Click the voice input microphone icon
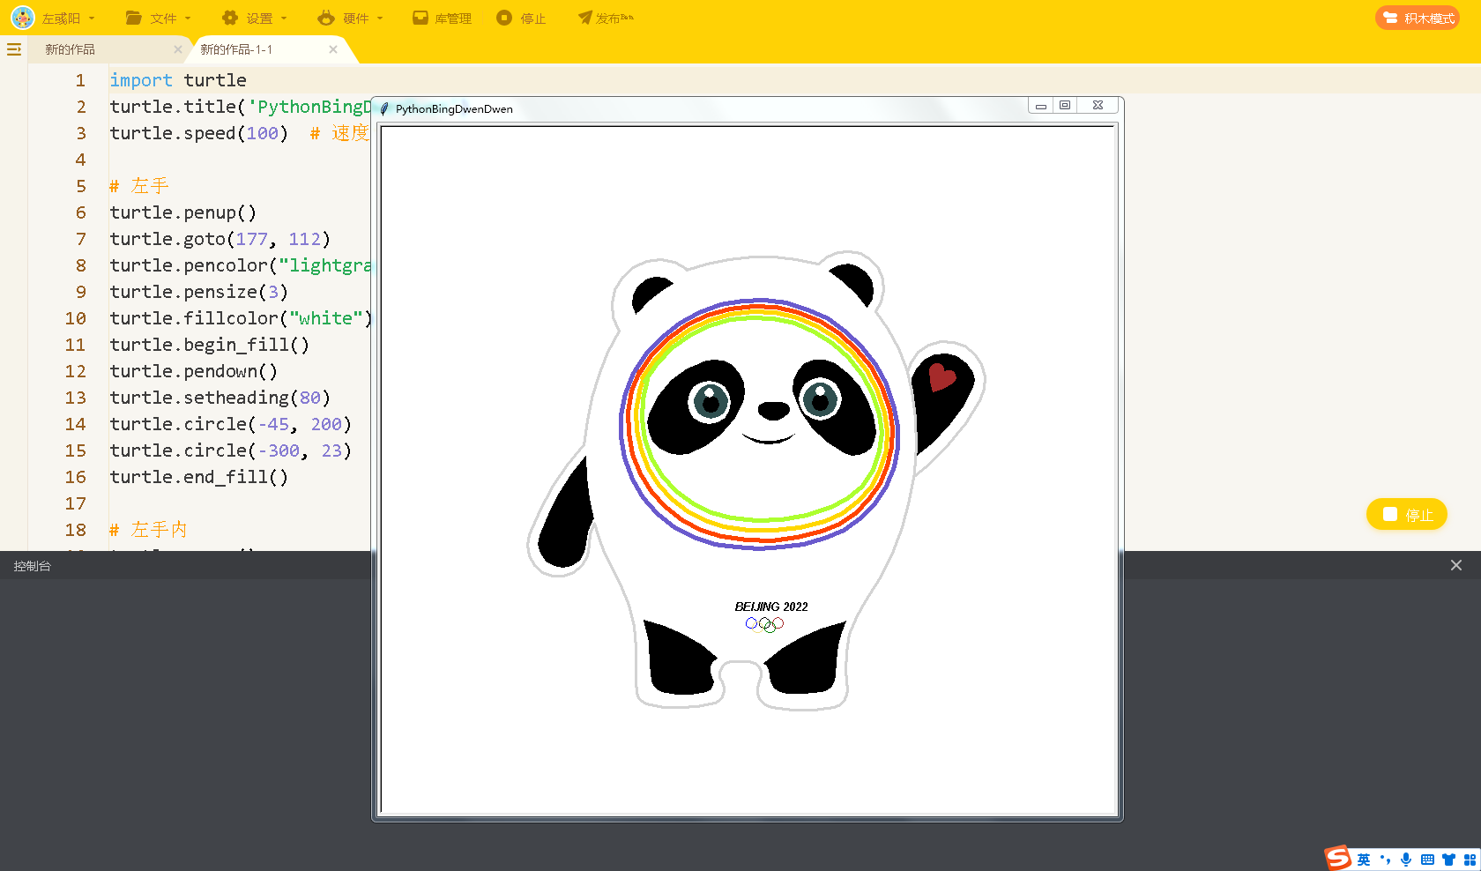 (1406, 860)
